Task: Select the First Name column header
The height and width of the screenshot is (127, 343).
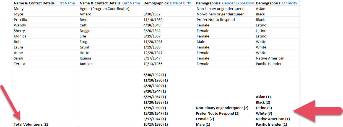Action: (x=46, y=3)
